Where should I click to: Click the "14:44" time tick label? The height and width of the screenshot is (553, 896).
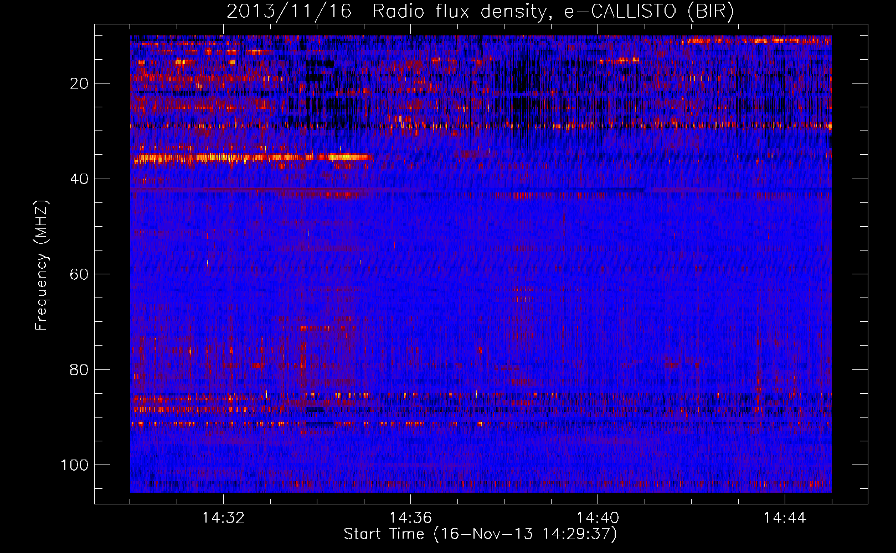click(x=785, y=518)
